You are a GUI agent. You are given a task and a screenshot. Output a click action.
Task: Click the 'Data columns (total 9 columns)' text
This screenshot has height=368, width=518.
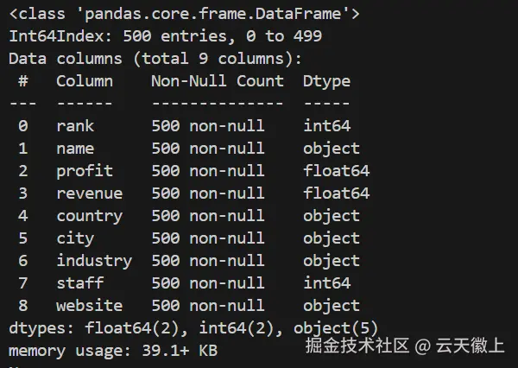155,59
